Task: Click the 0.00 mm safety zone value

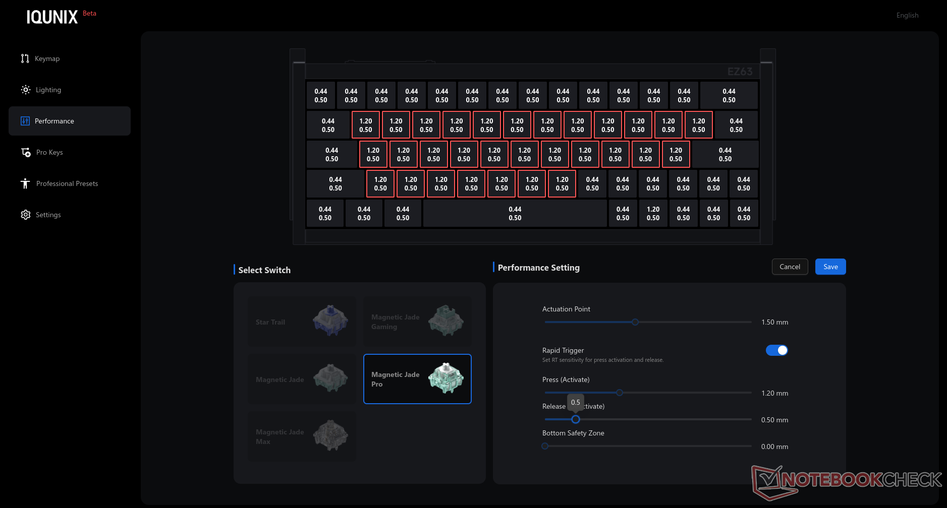Action: coord(774,447)
